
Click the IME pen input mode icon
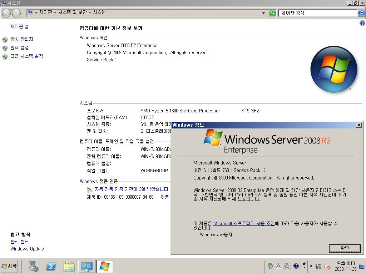270,266
